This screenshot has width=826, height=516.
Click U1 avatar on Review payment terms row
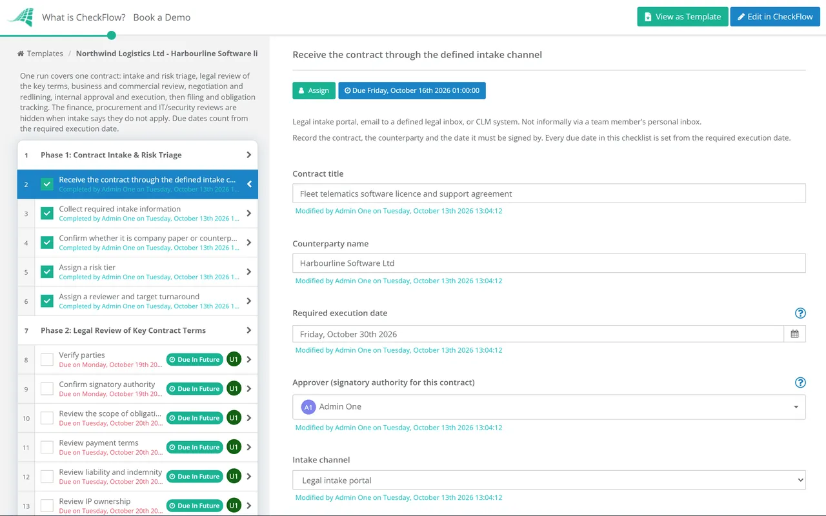(x=234, y=447)
